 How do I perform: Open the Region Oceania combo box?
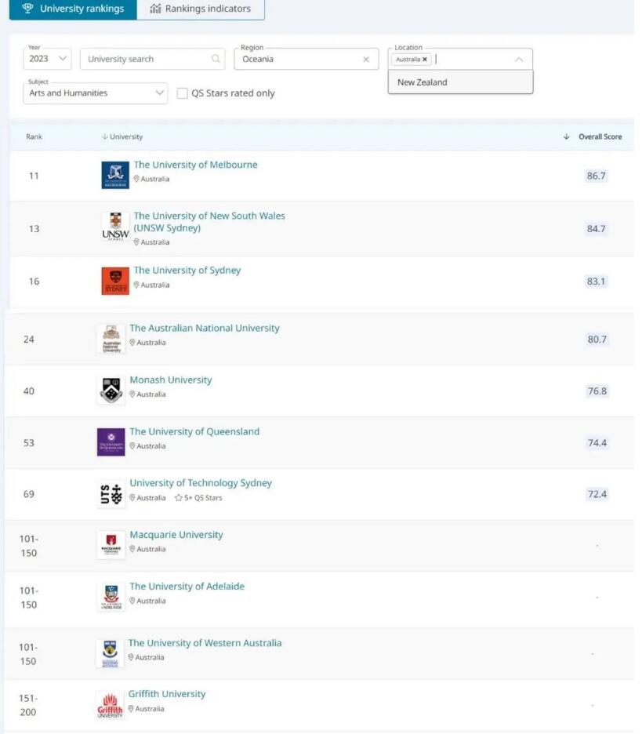306,59
